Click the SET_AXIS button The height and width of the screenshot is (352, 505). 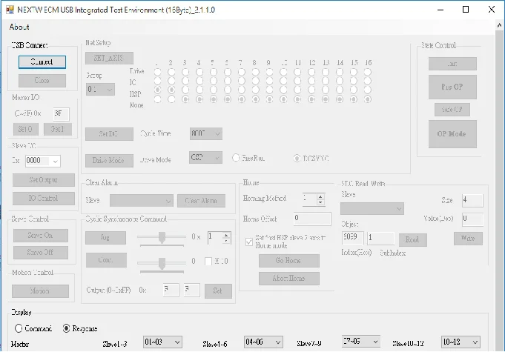point(109,58)
